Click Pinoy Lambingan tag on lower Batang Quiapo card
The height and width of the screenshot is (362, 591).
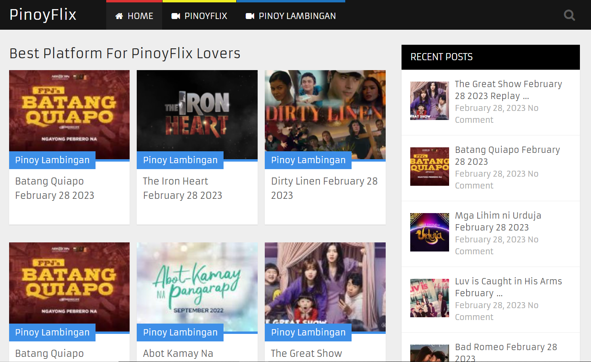point(52,332)
